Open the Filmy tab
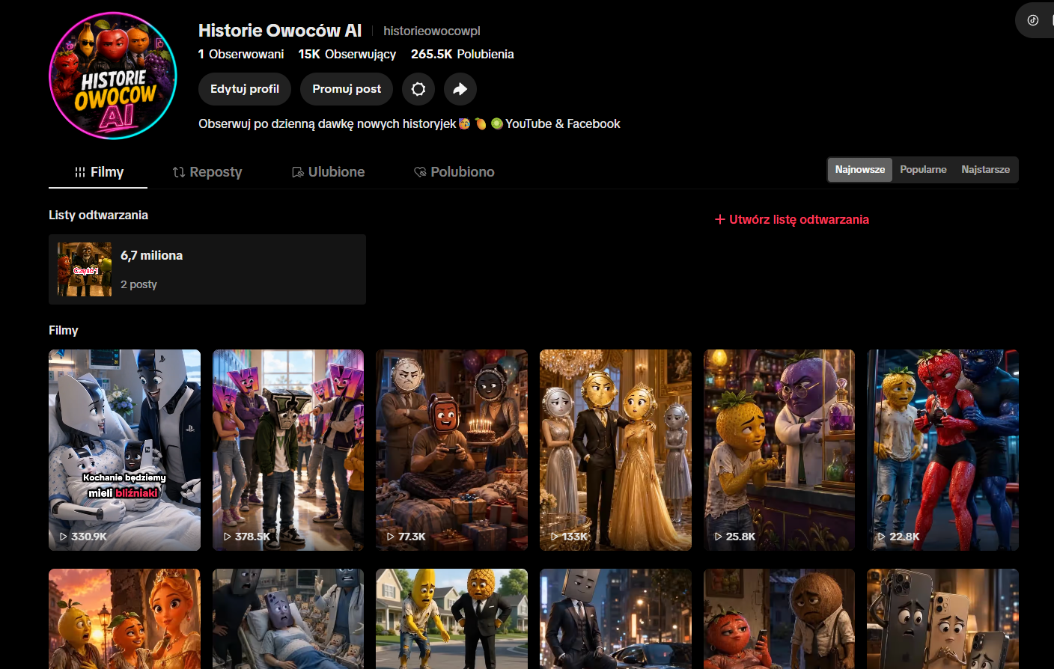Screen dimensions: 1054x669 click(x=98, y=172)
